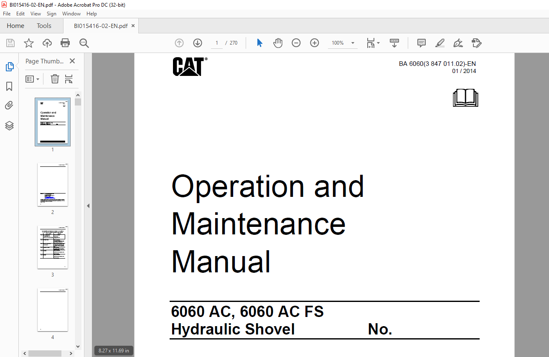Click the 'No.' label in the document

[380, 329]
